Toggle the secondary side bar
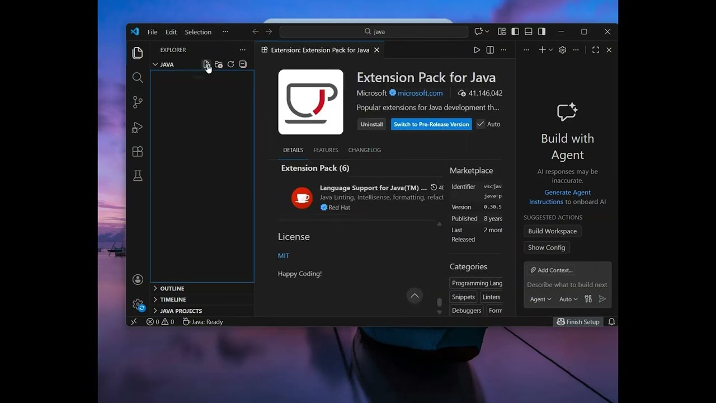 pos(541,32)
